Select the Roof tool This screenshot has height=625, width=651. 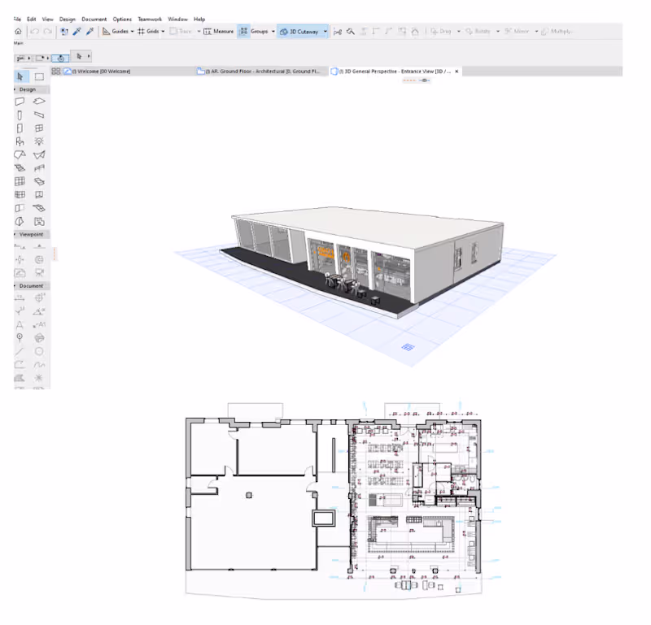20,153
